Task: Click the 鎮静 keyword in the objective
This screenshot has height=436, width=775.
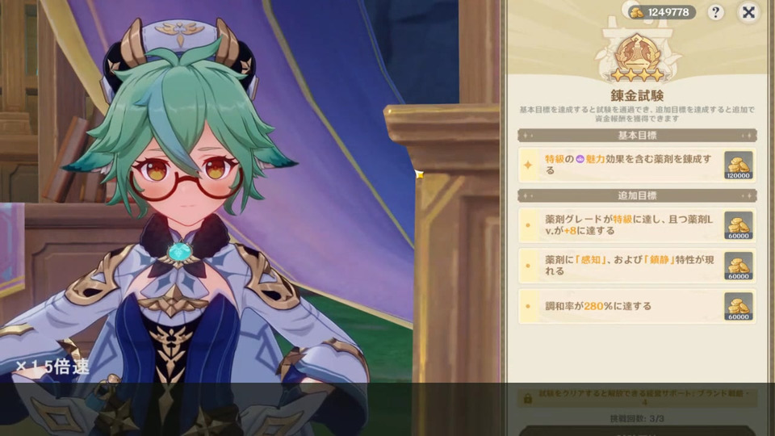Action: point(660,259)
